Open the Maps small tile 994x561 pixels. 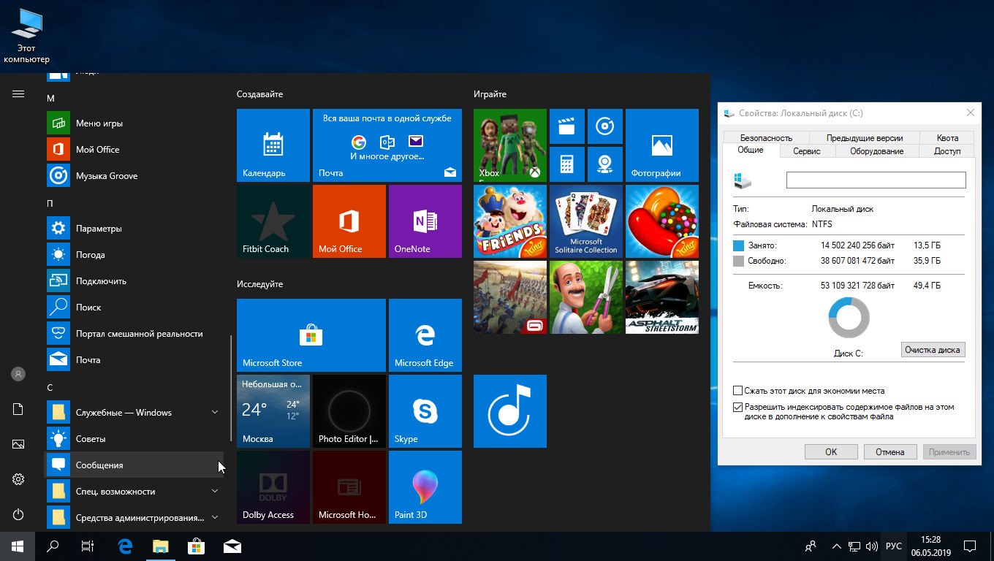(605, 164)
